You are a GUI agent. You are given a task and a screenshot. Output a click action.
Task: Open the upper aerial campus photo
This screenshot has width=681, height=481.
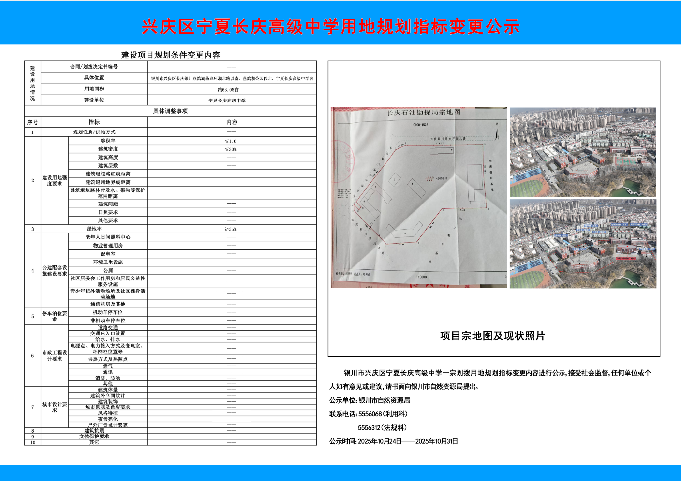pyautogui.click(x=583, y=152)
